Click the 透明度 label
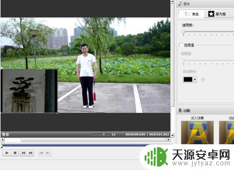 pos(188,25)
